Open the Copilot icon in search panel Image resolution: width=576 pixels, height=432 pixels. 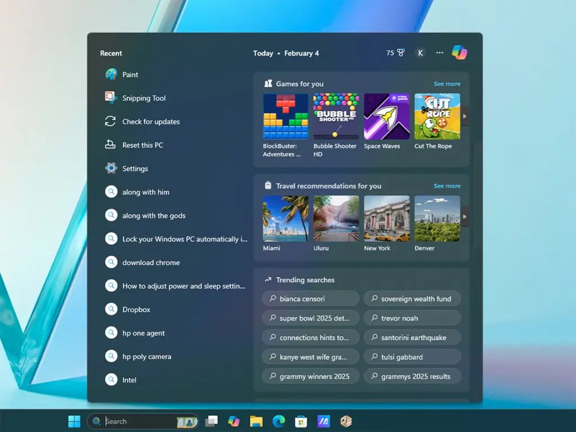459,52
